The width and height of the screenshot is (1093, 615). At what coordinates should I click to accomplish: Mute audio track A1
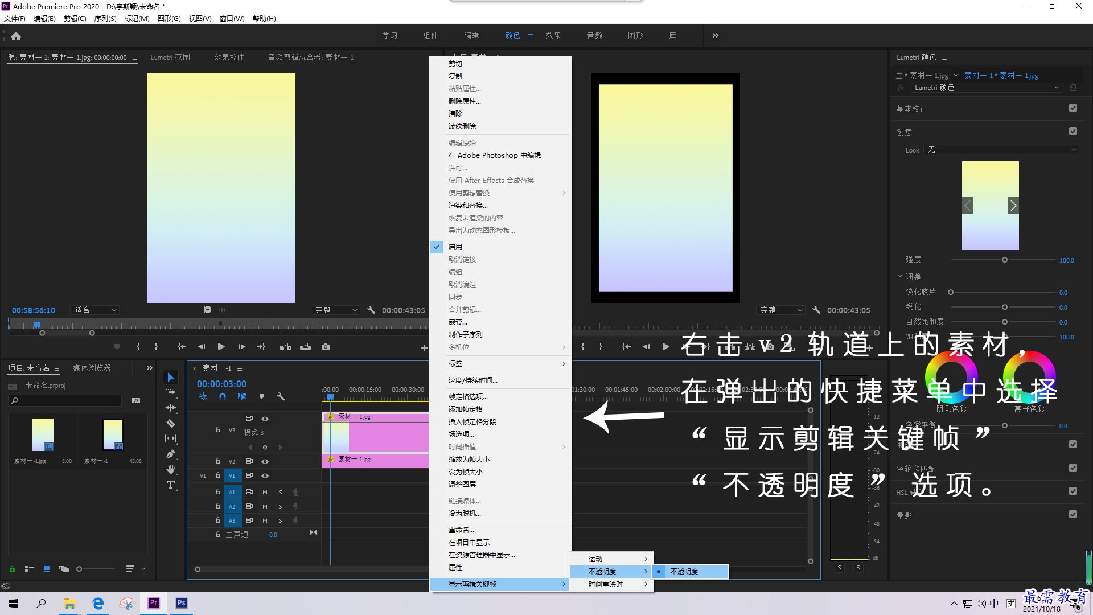(x=265, y=492)
